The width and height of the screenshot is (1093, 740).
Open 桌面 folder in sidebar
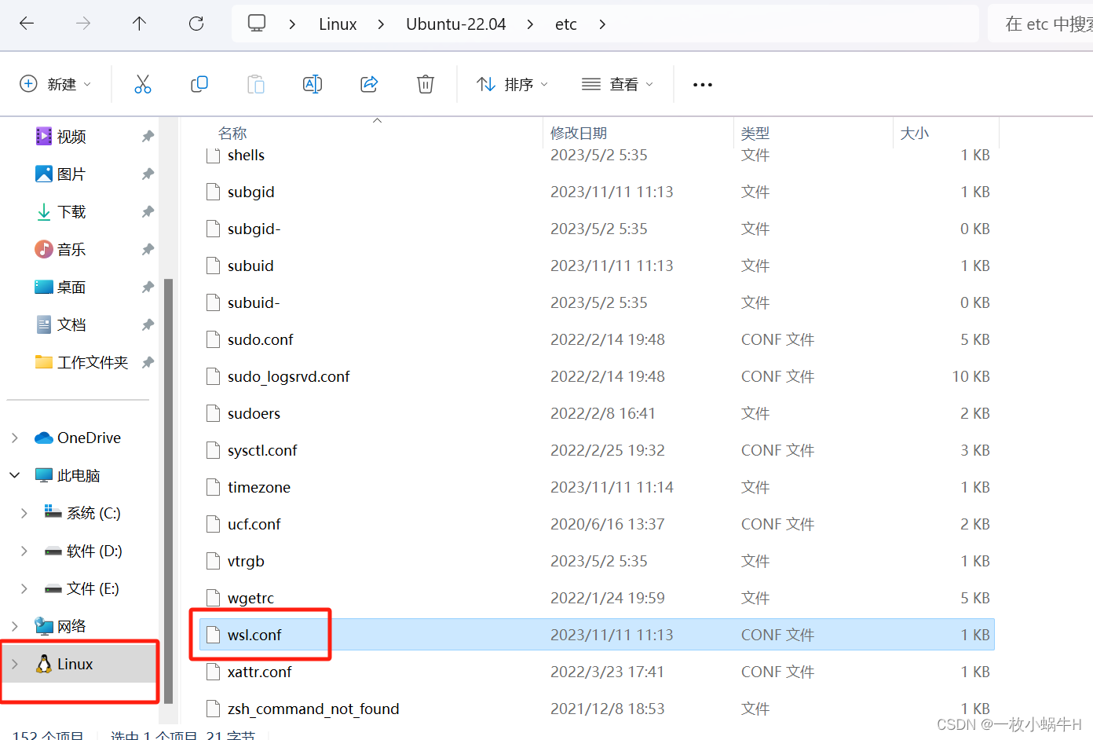pyautogui.click(x=71, y=288)
